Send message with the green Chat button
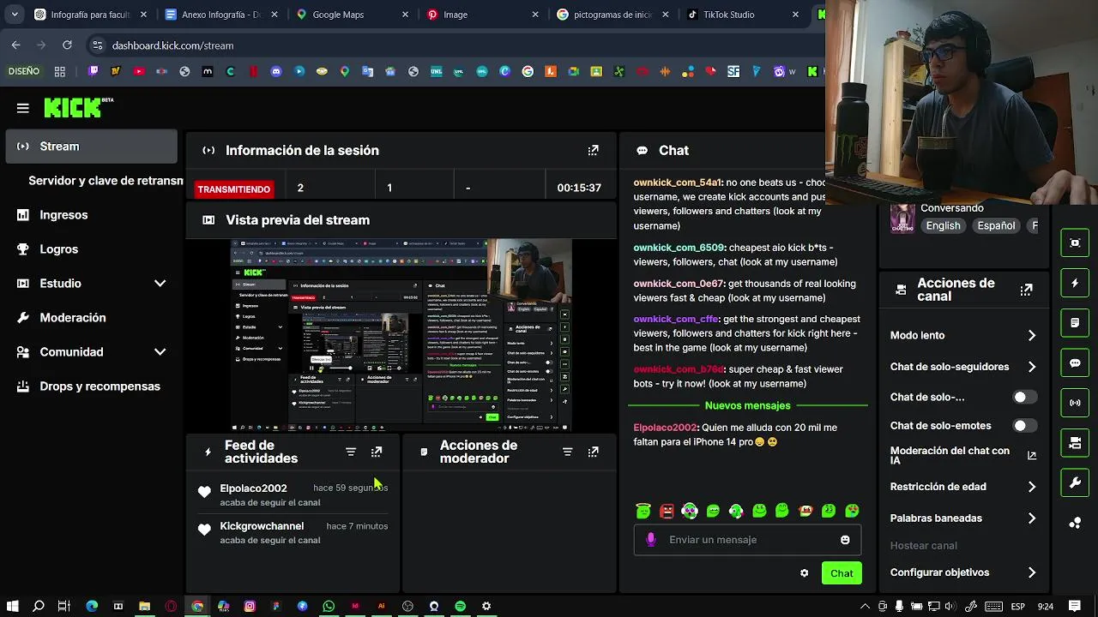The image size is (1098, 617). point(842,573)
